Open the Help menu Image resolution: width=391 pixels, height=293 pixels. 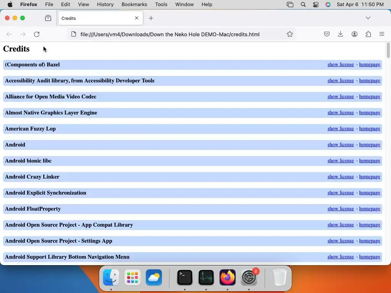coord(207,5)
